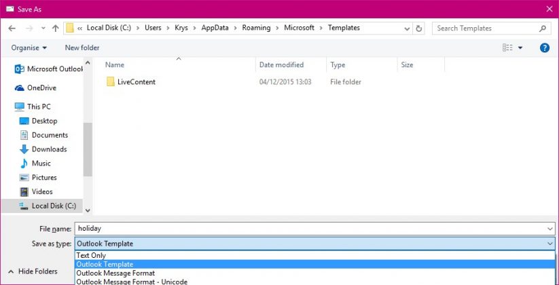Viewport: 559px width, 285px height.
Task: Go back with the left arrow
Action: point(12,28)
